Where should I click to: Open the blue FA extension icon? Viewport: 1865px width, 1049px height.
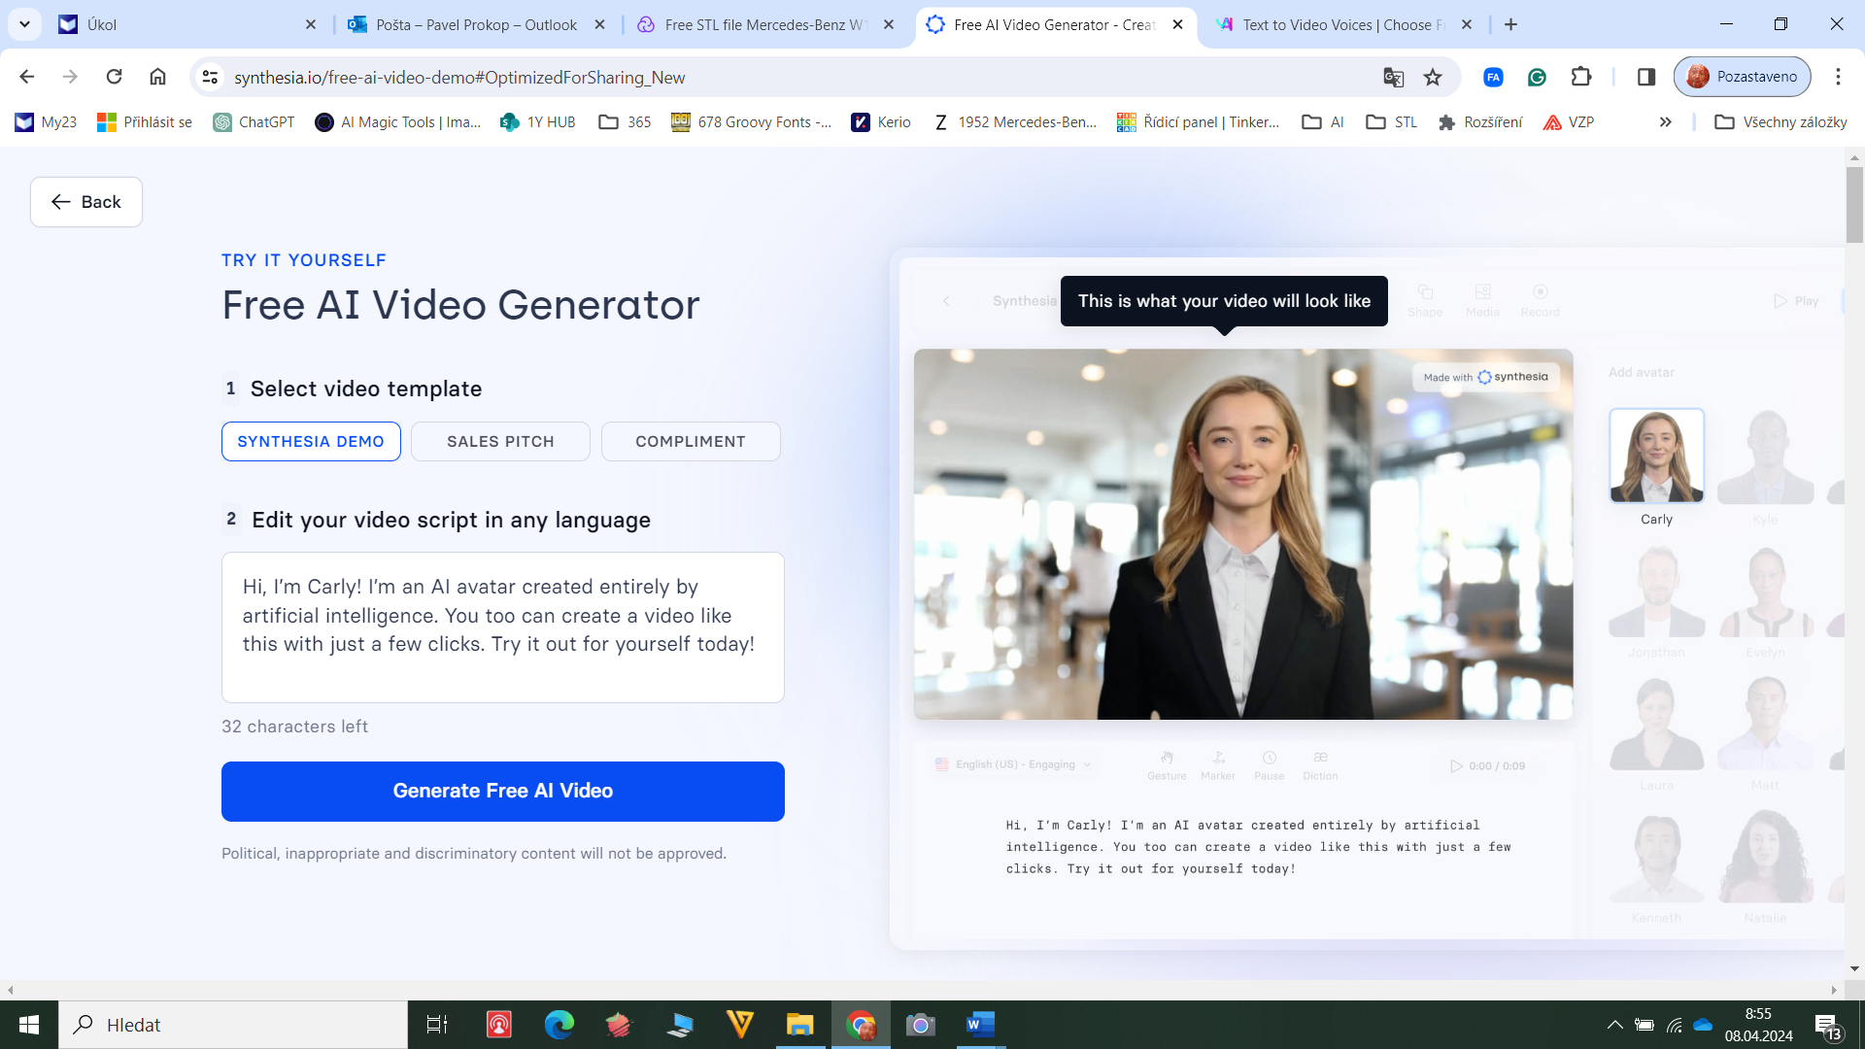(x=1493, y=77)
